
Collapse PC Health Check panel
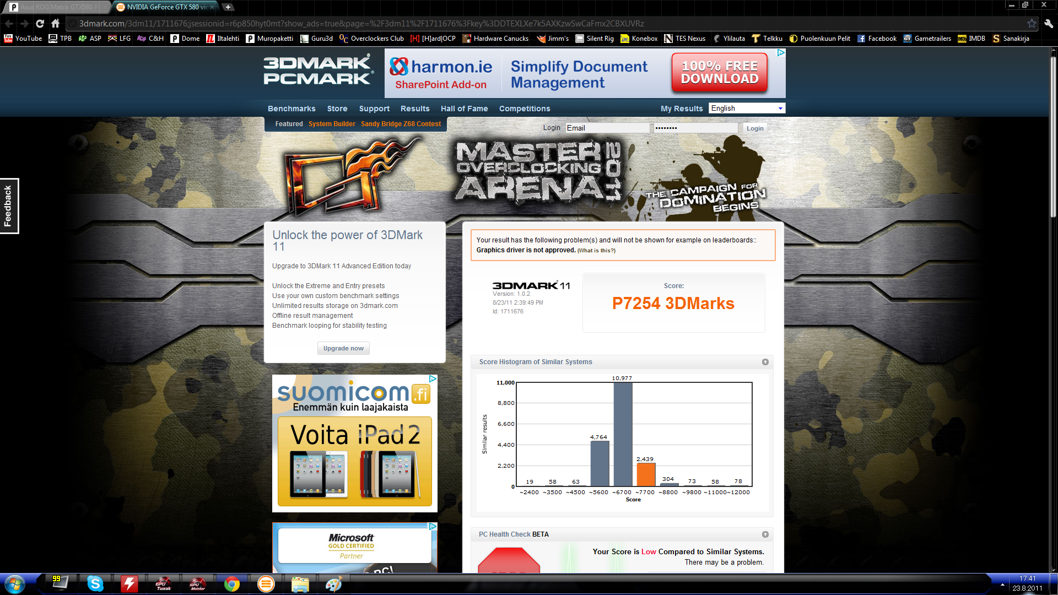765,534
